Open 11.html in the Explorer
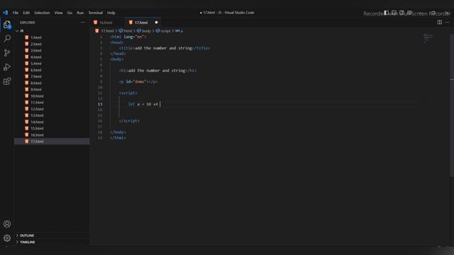The height and width of the screenshot is (255, 454). tap(37, 102)
